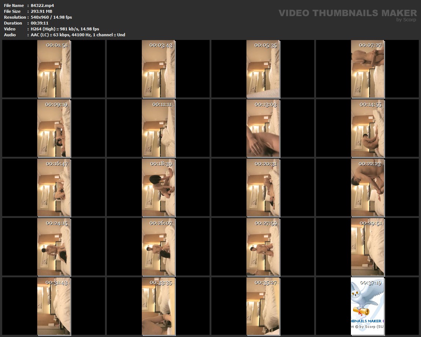
Task: Select the H264 video codec line
Action: coord(65,29)
